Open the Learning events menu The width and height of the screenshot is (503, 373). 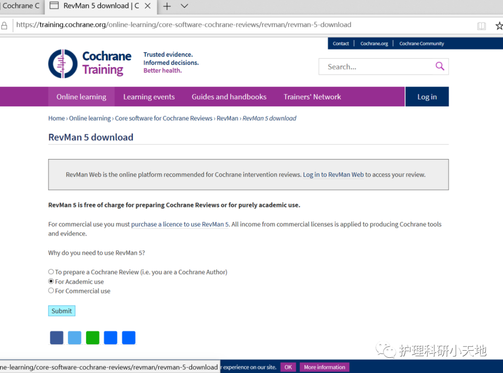click(149, 96)
